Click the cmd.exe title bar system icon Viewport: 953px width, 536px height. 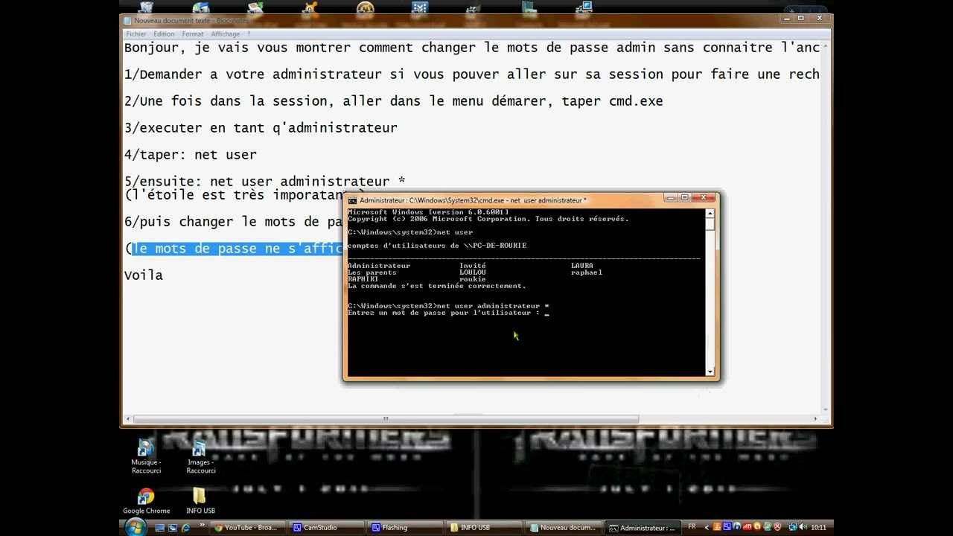353,200
